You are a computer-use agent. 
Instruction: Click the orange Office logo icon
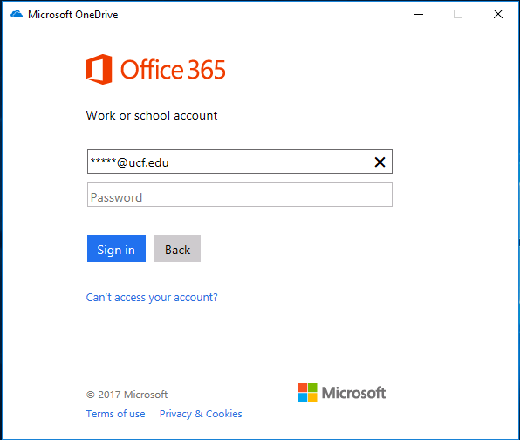pos(99,69)
